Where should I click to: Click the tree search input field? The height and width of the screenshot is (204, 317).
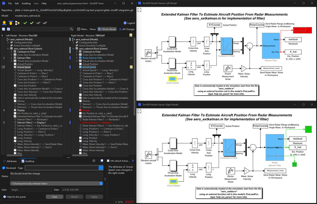coord(40,29)
